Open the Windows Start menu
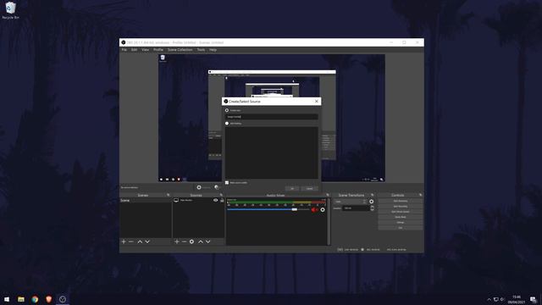This screenshot has height=305, width=542. click(7, 299)
